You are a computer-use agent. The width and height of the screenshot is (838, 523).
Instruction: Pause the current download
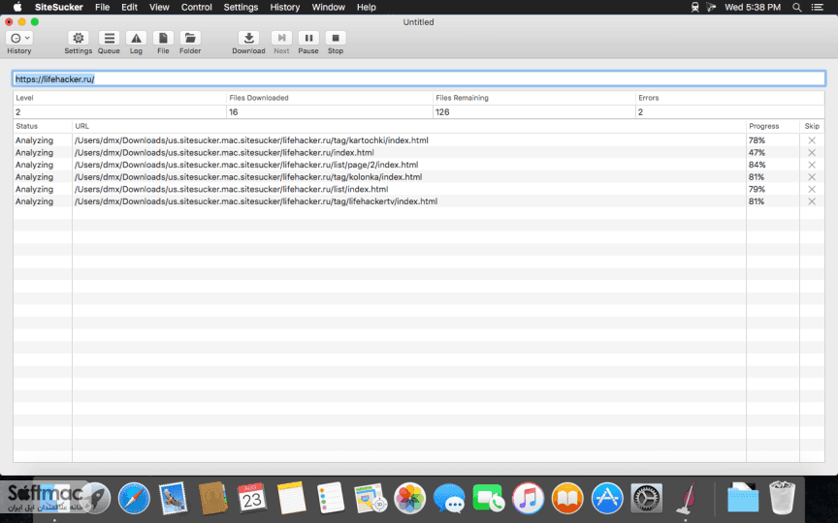308,39
